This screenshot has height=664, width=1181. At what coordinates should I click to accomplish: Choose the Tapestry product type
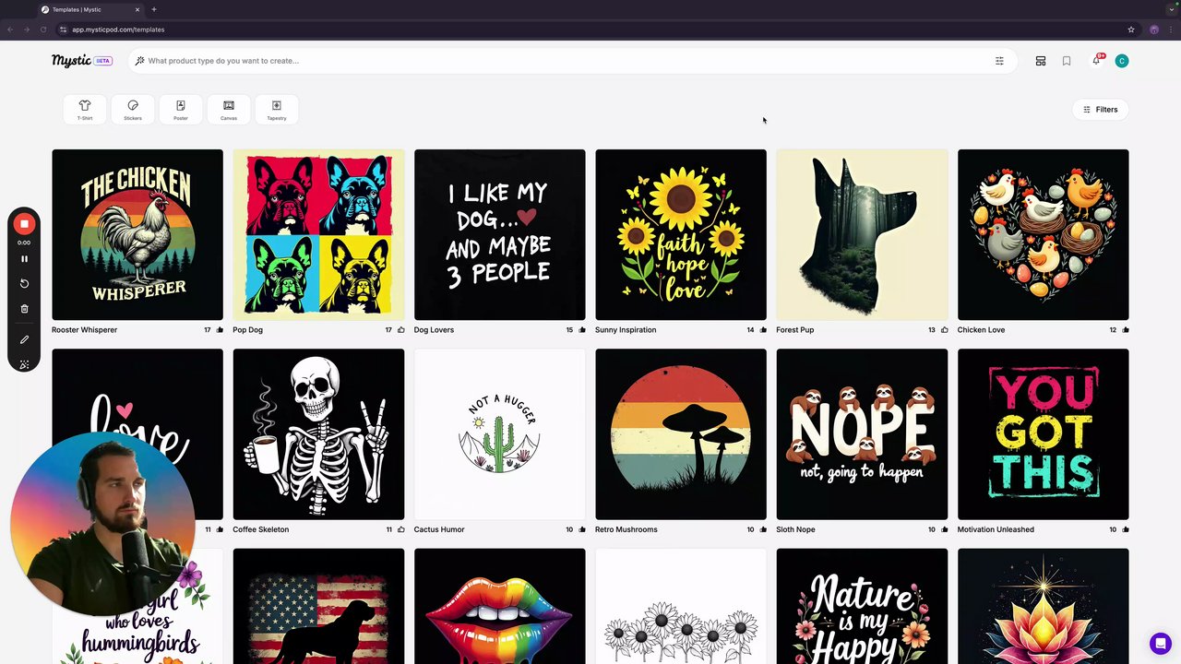[x=277, y=109]
